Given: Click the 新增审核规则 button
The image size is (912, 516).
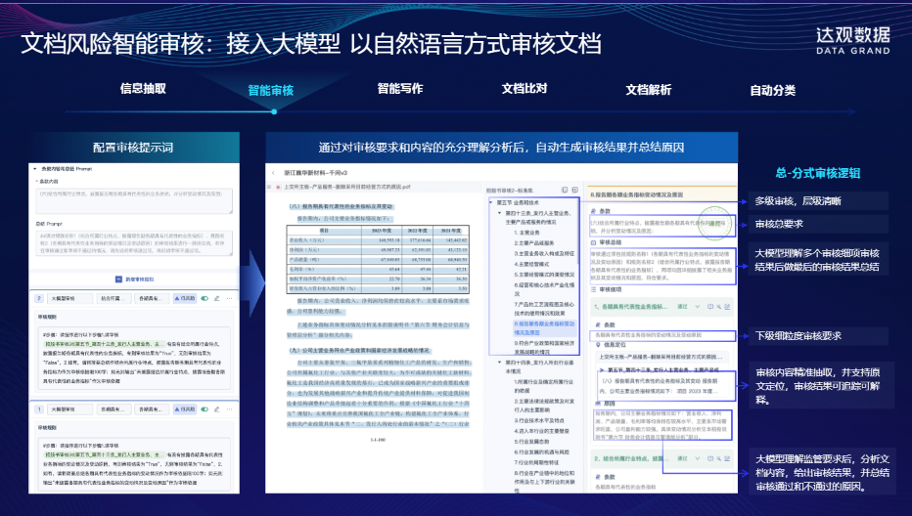Looking at the screenshot, I should point(138,279).
